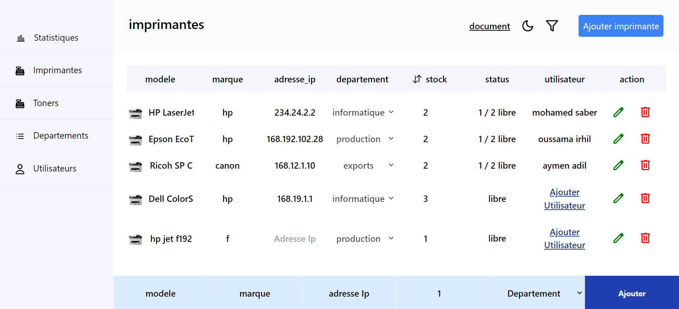Open the filter funnel icon
This screenshot has height=309, width=679.
[x=552, y=26]
